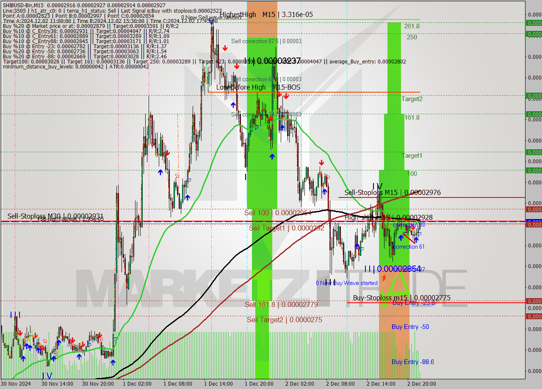Click the 'minimum_distance_buy_levels' ATR info line
542x389 pixels.
[x=76, y=66]
